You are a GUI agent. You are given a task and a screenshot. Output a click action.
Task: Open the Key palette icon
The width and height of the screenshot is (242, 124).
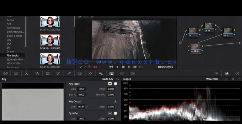112,74
